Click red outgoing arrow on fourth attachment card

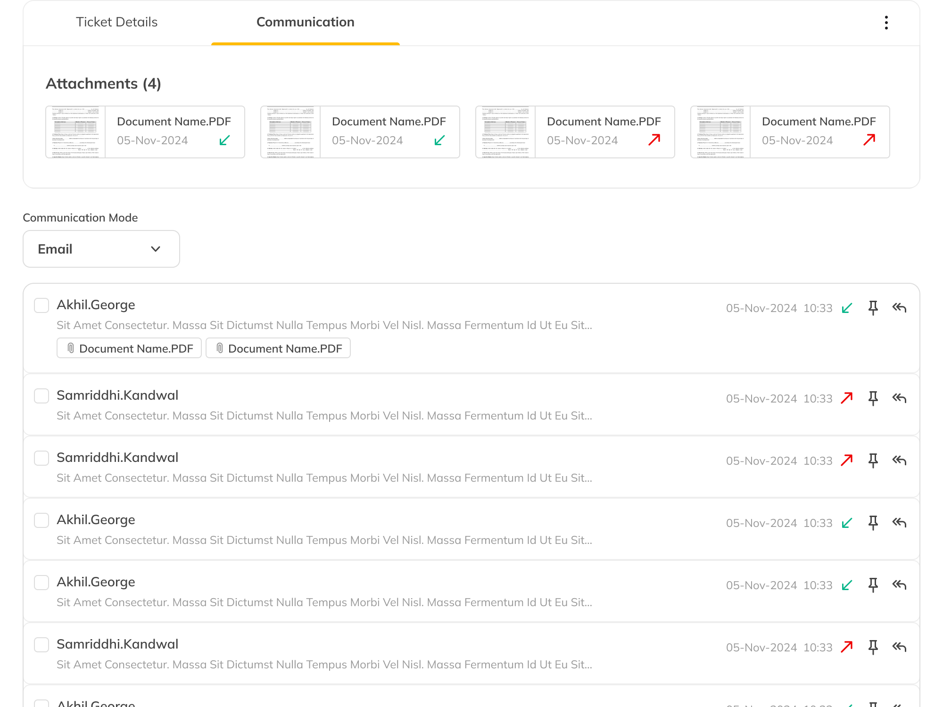[x=869, y=140]
